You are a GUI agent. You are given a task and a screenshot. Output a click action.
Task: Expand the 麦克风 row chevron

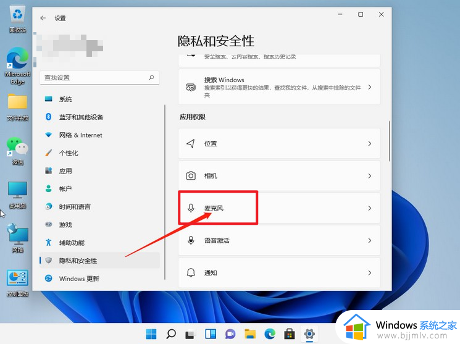pyautogui.click(x=370, y=208)
